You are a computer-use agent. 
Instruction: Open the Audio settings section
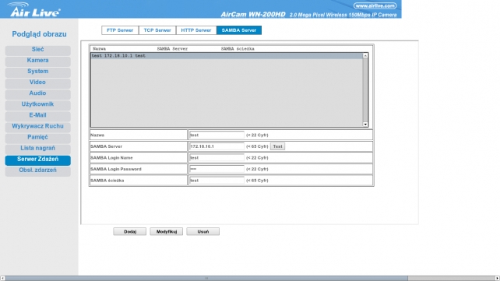point(37,93)
